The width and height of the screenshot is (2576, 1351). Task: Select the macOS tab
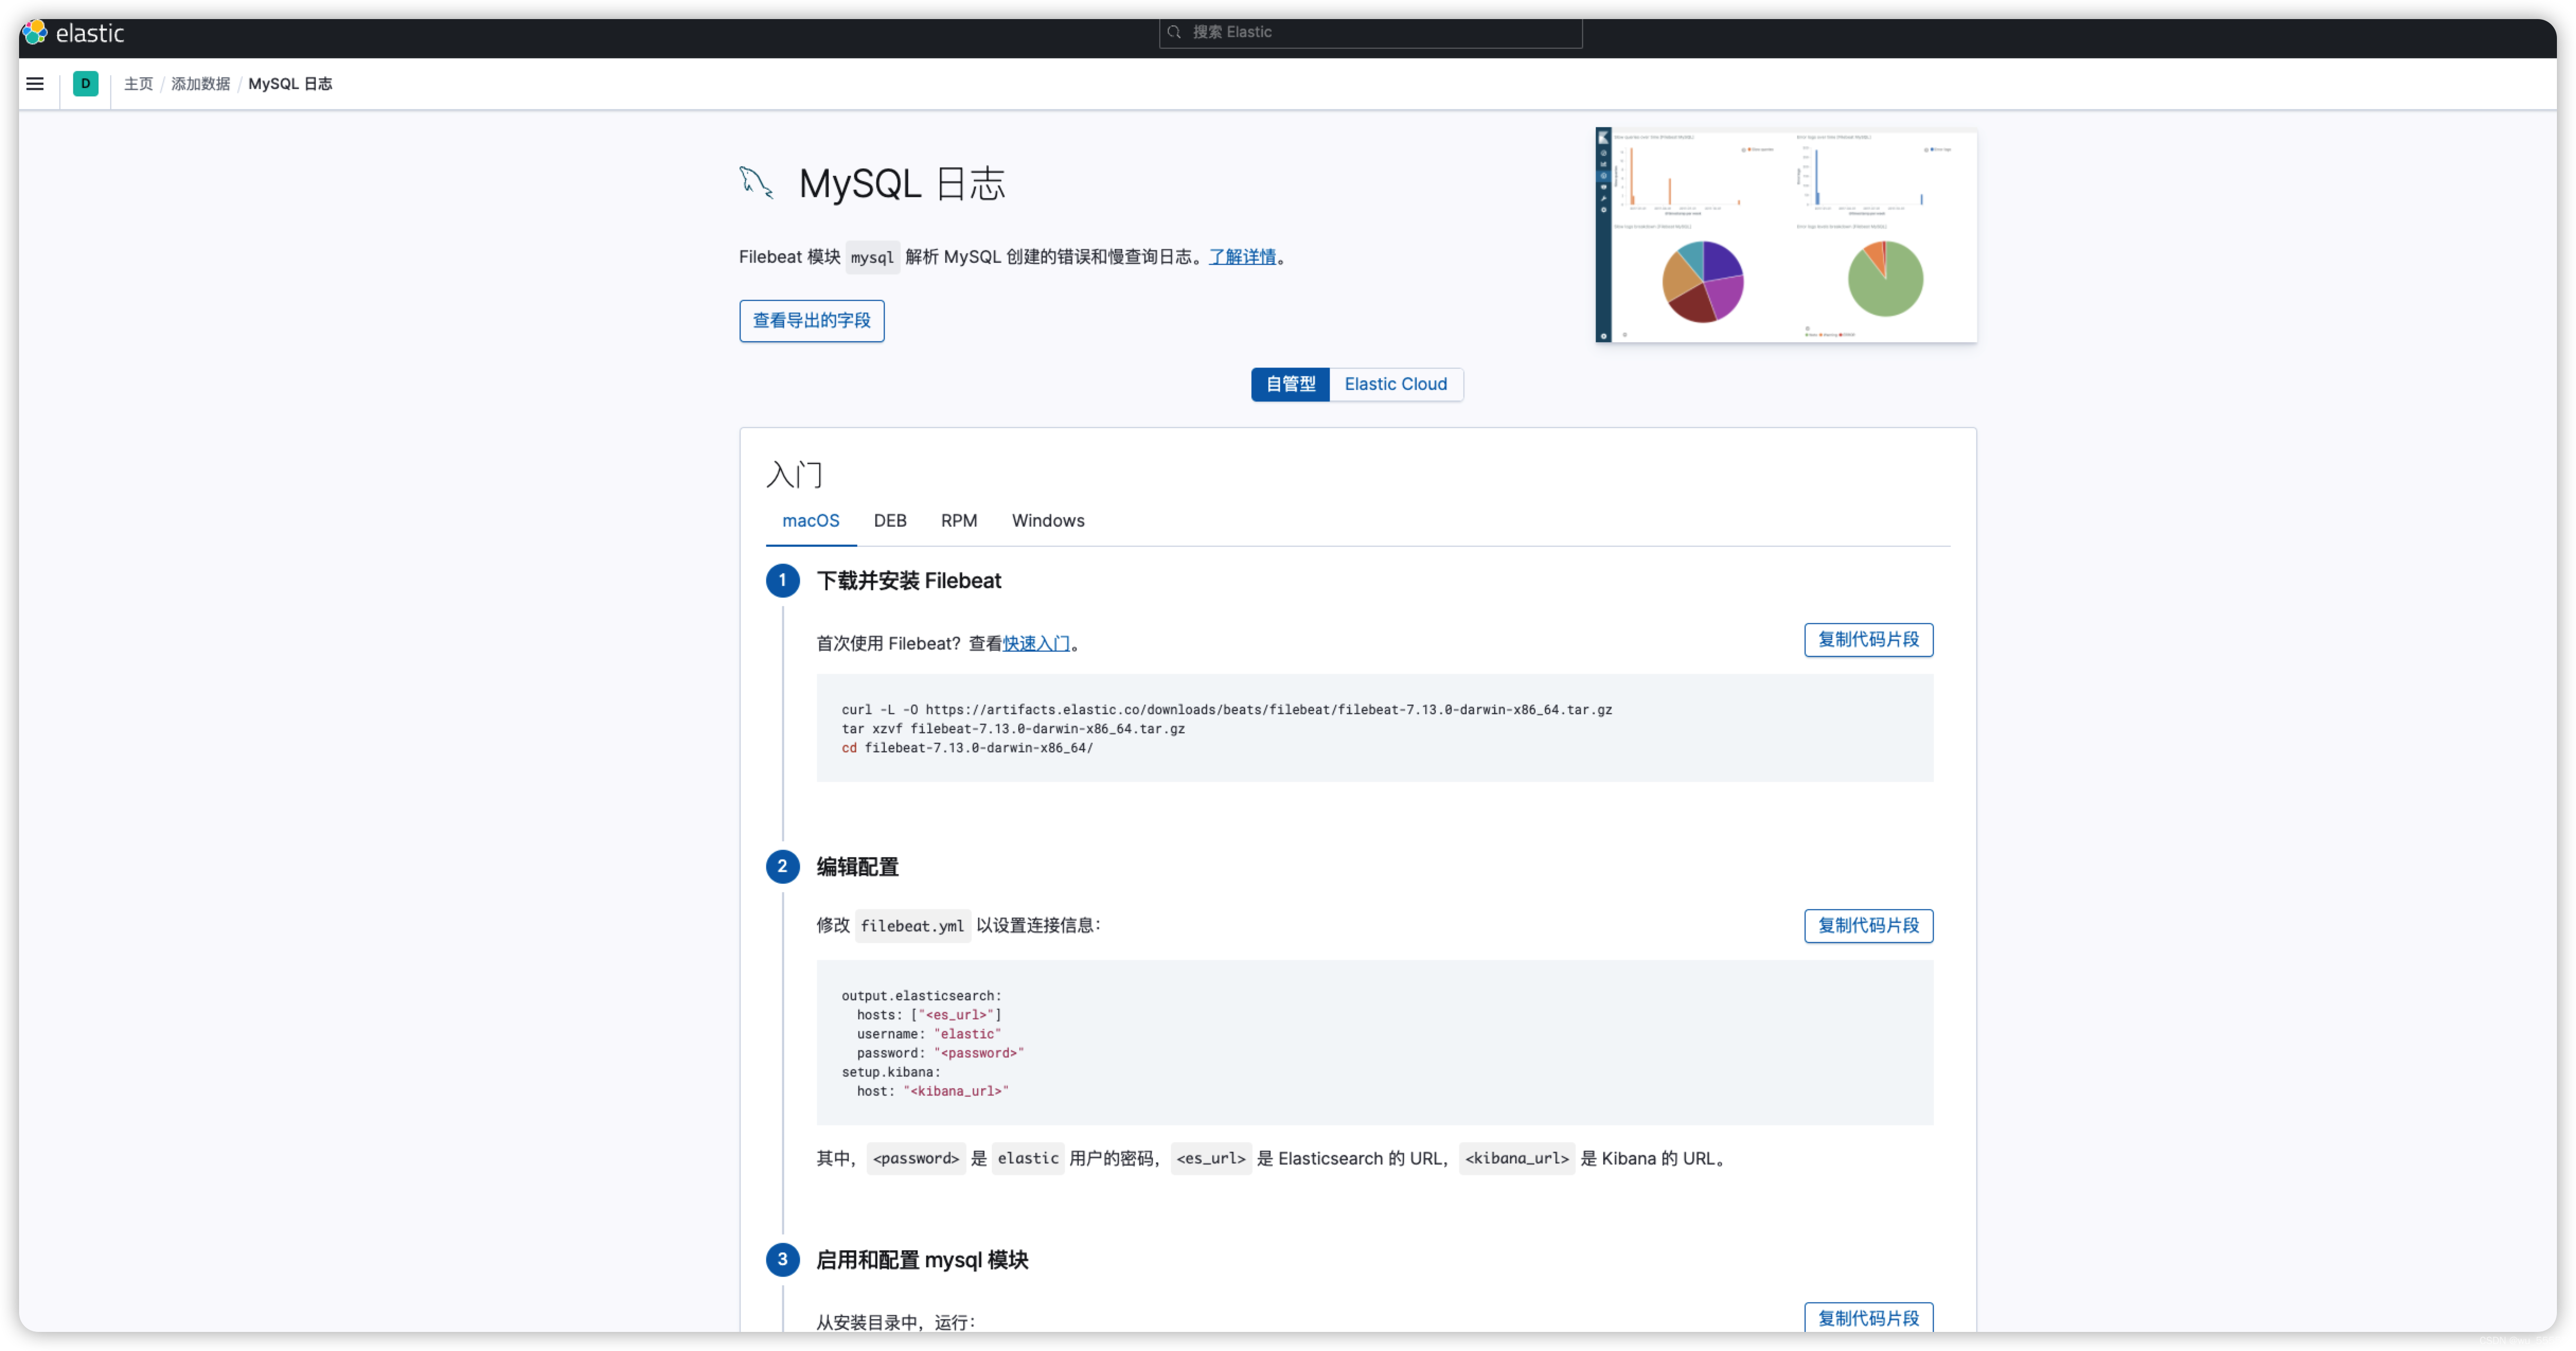(x=810, y=521)
